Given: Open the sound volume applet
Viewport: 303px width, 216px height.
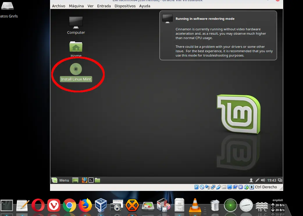Looking at the screenshot, I should 263,180.
